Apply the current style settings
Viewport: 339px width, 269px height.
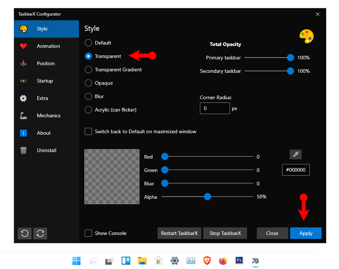(306, 233)
